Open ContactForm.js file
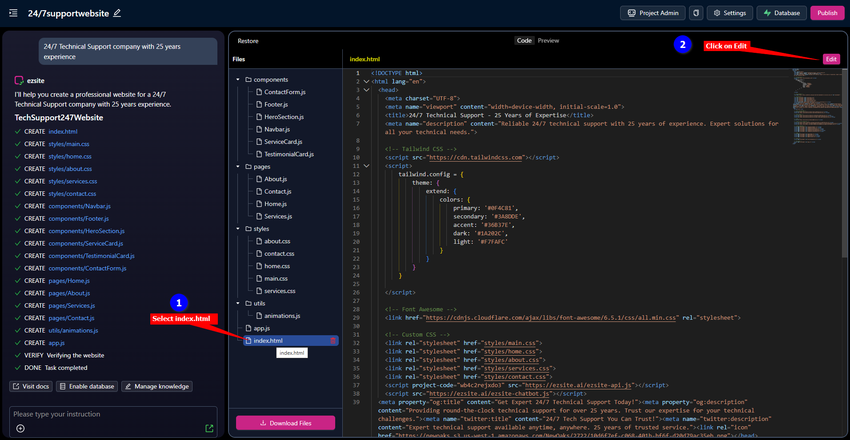The height and width of the screenshot is (440, 850). pos(285,92)
